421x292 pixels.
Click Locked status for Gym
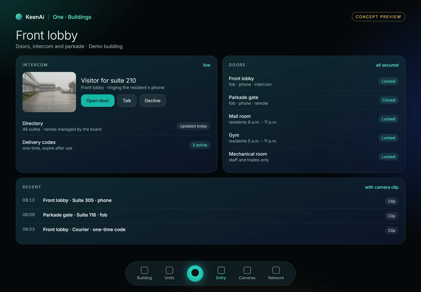click(x=389, y=138)
